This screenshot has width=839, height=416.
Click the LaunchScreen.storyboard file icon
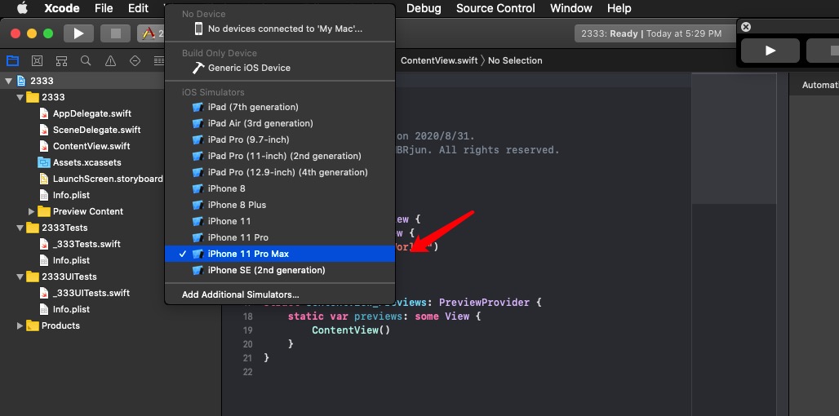click(x=44, y=179)
